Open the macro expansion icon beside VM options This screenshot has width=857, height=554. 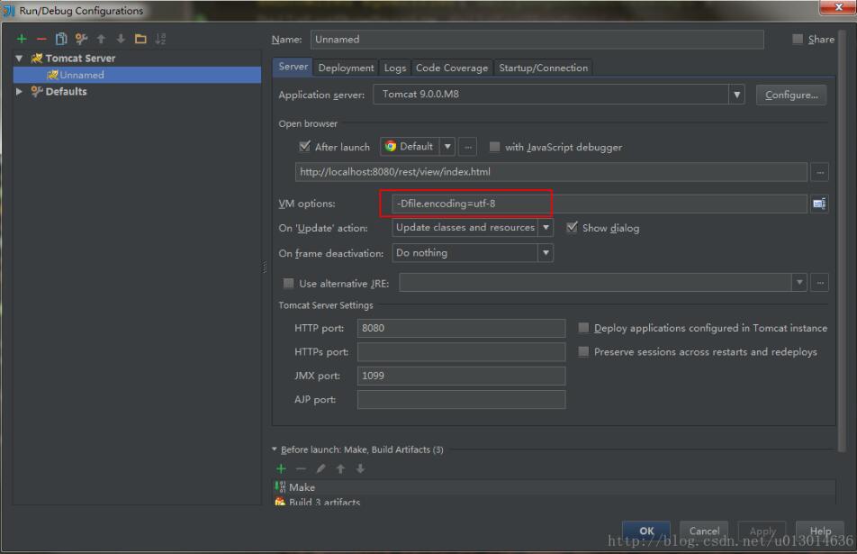pos(818,204)
